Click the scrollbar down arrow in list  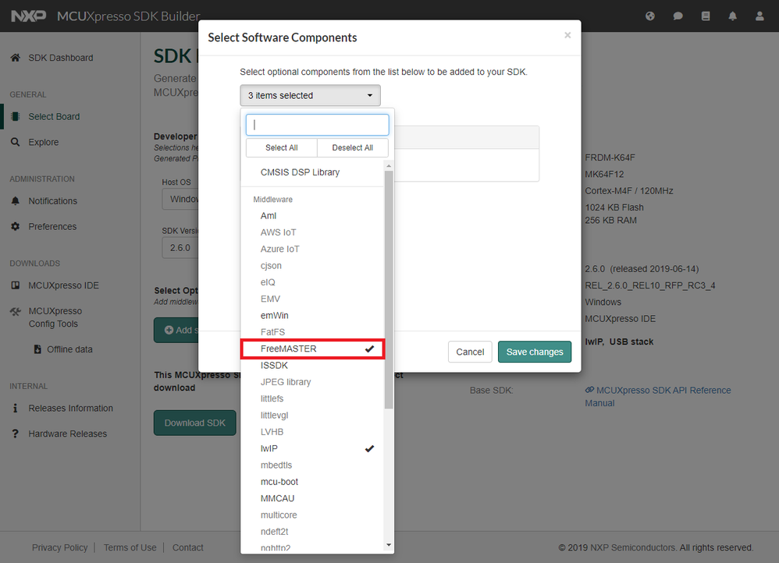tap(389, 545)
